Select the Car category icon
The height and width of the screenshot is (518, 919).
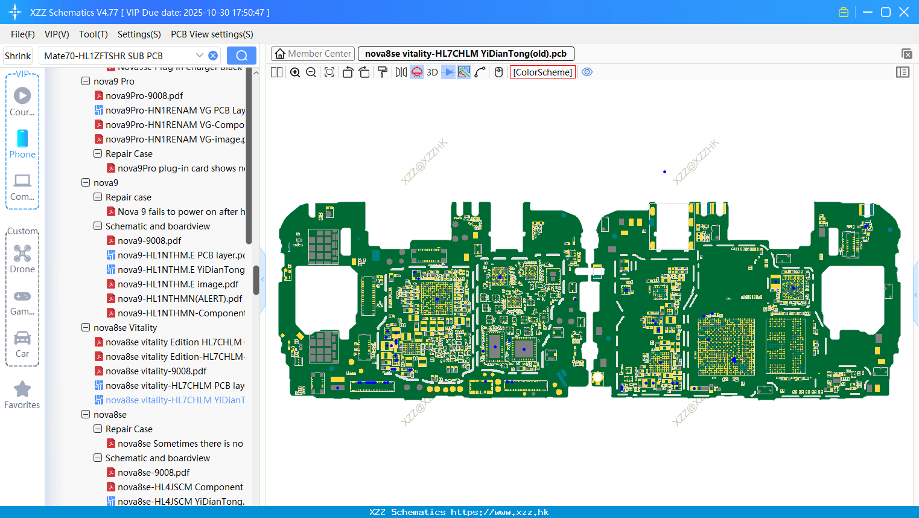[x=22, y=344]
